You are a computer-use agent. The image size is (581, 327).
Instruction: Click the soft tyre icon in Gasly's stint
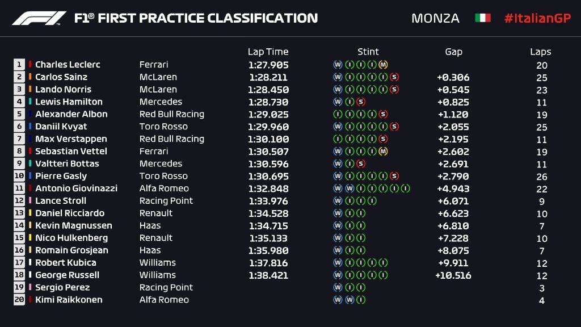point(394,176)
